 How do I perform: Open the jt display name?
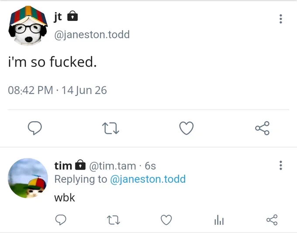(58, 17)
